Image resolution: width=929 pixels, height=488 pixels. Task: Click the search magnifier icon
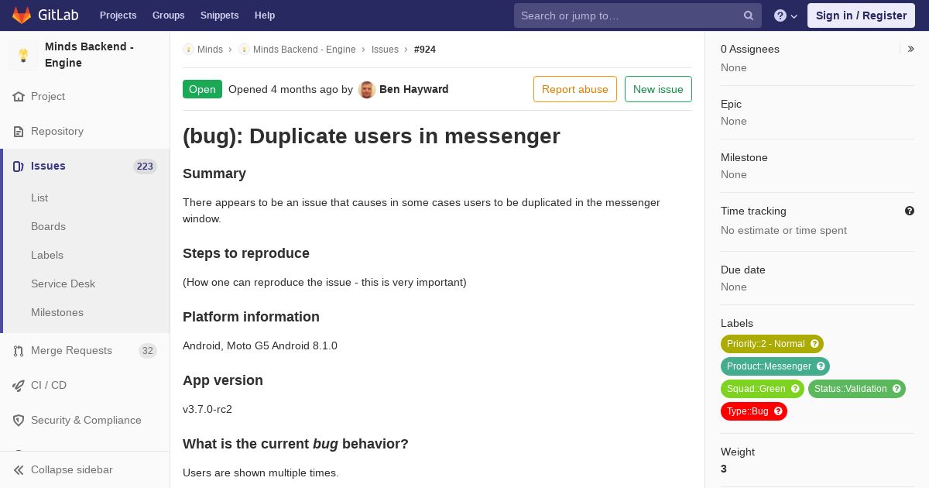pyautogui.click(x=749, y=15)
